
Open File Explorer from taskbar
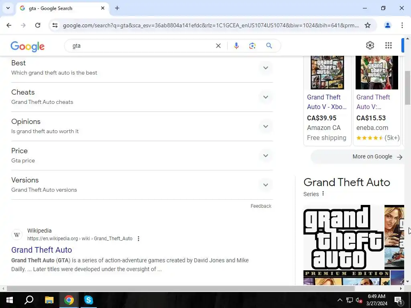(49, 300)
